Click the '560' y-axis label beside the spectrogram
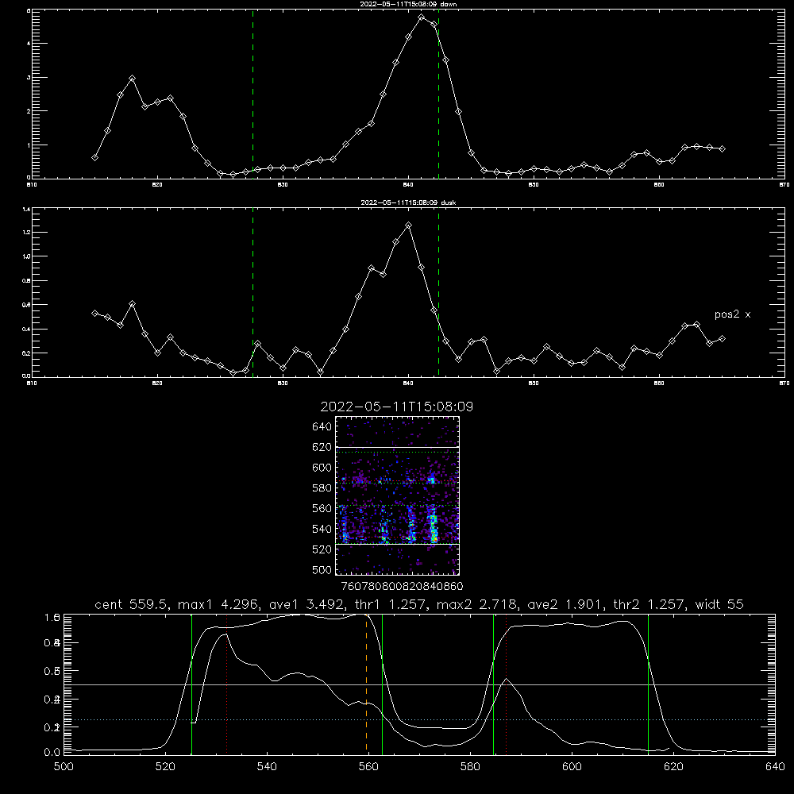This screenshot has height=794, width=794. [322, 508]
